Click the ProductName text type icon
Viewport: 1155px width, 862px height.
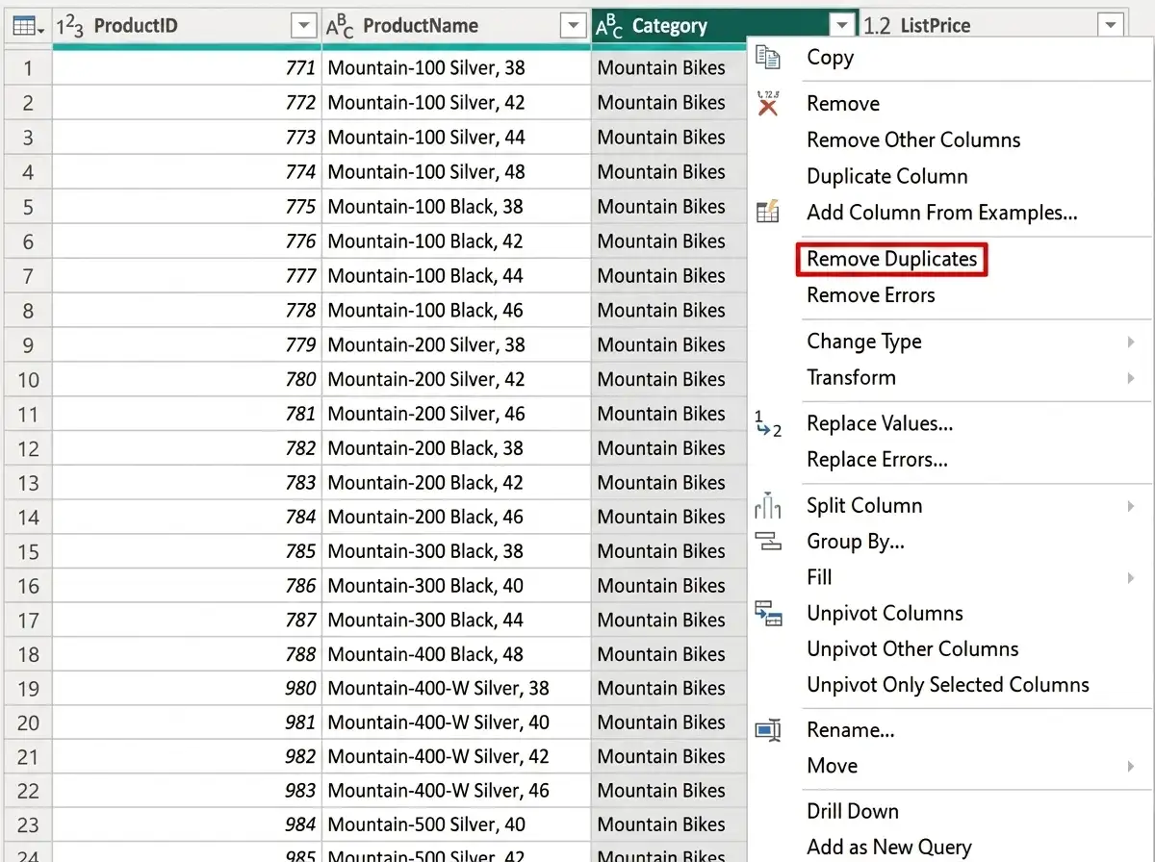coord(340,27)
